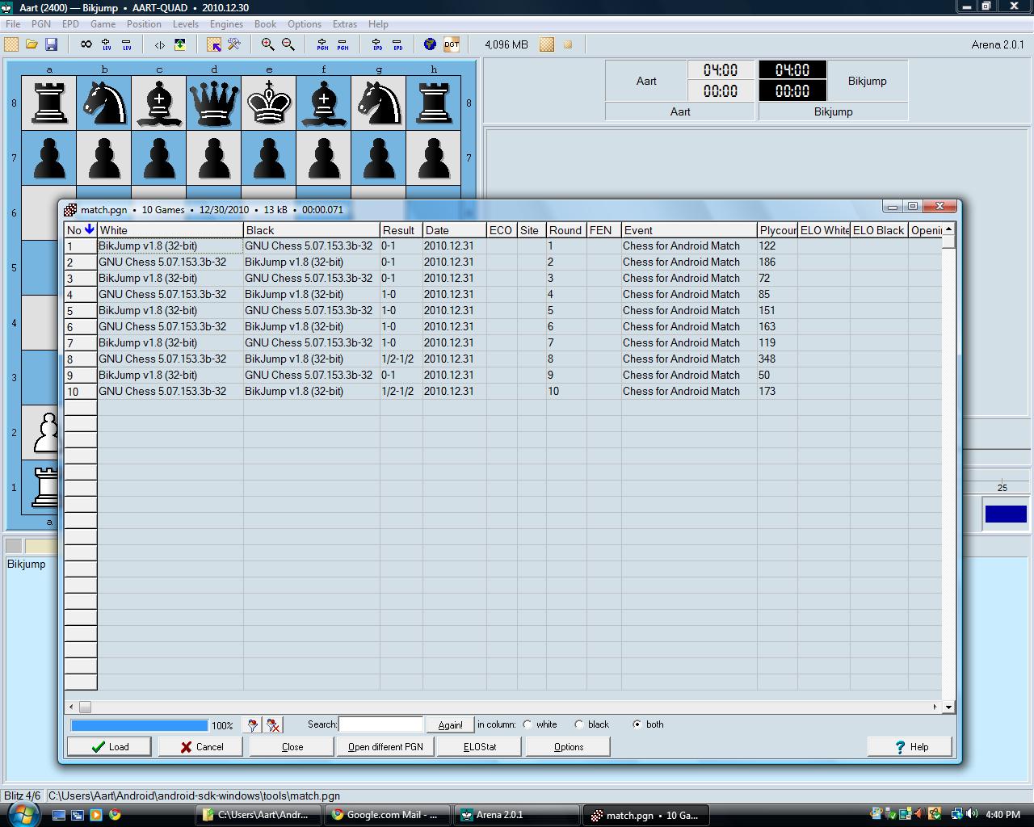Click the Load button

(x=109, y=746)
